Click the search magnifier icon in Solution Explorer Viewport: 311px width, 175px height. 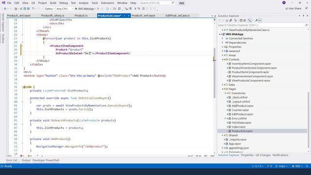pos(306,25)
